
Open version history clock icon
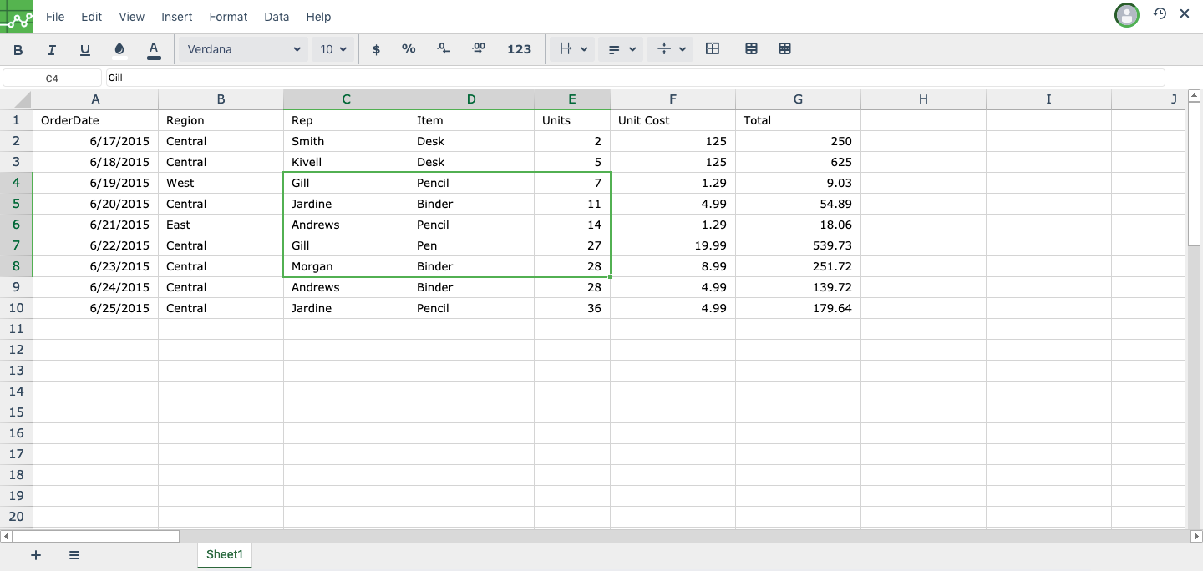(x=1160, y=14)
